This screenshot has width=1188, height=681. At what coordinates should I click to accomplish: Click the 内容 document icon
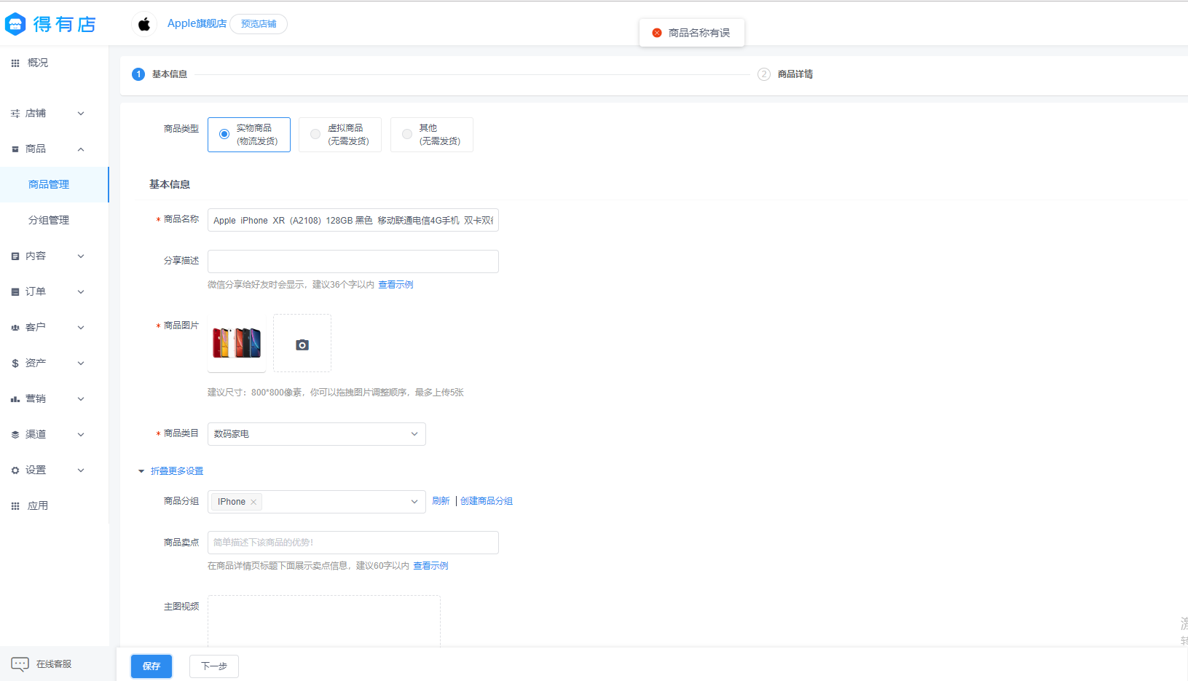[x=15, y=256]
